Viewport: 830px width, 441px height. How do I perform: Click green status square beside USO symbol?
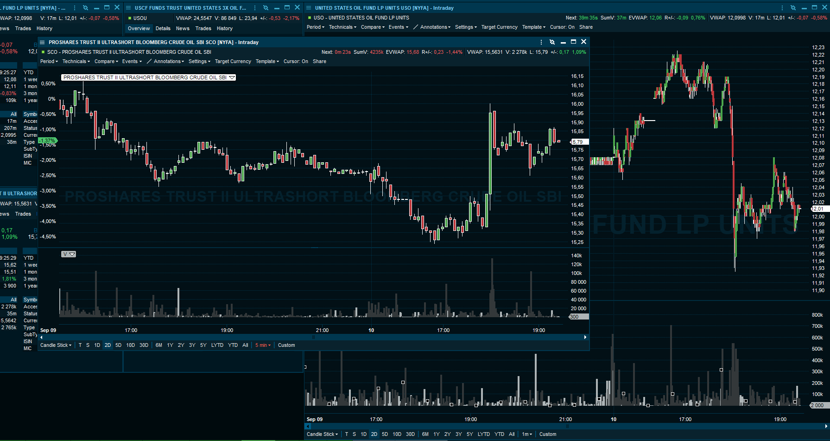(x=310, y=18)
